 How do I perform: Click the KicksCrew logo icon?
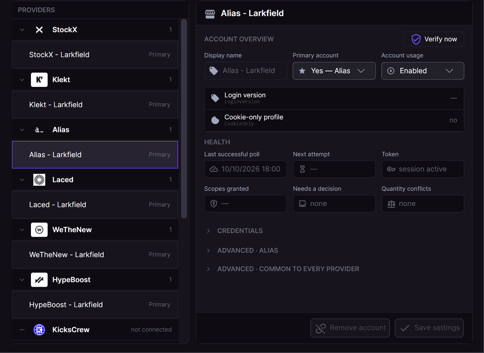coord(39,330)
